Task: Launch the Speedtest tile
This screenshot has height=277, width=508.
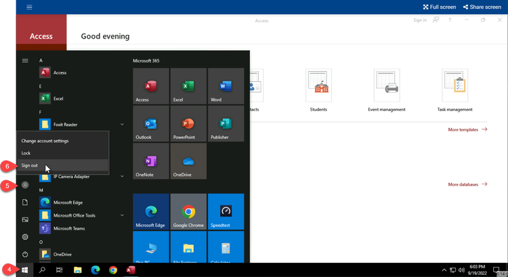Action: [226, 211]
